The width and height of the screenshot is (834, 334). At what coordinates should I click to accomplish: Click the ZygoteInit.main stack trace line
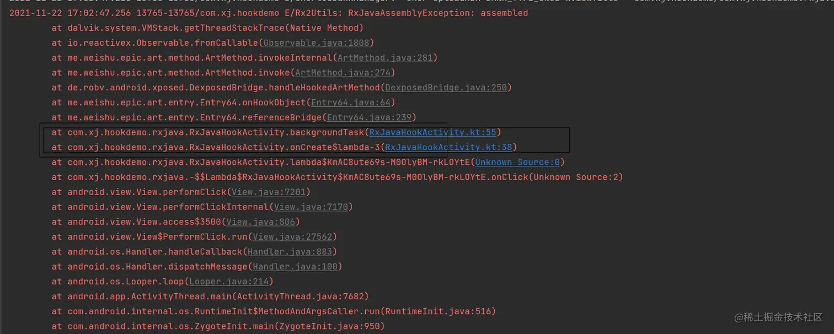tap(218, 326)
